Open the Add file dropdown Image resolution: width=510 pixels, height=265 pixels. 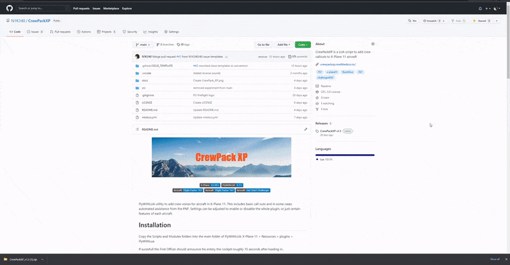tap(284, 45)
